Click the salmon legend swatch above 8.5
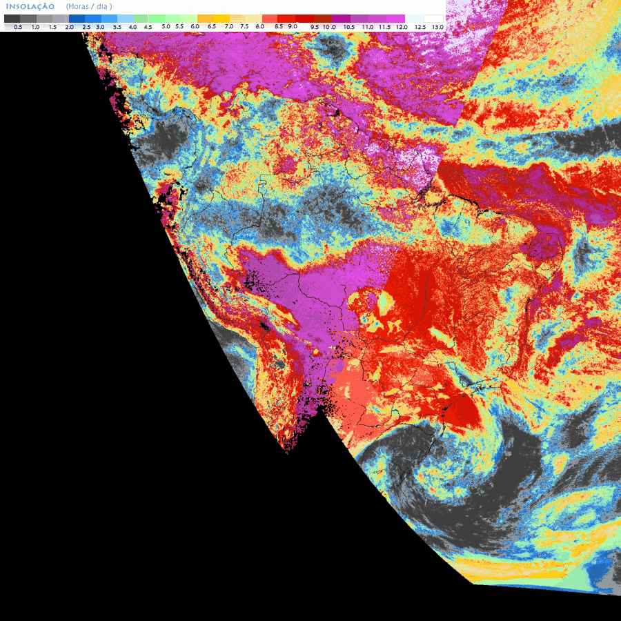Viewport: 621px width, 621px height. coord(270,19)
